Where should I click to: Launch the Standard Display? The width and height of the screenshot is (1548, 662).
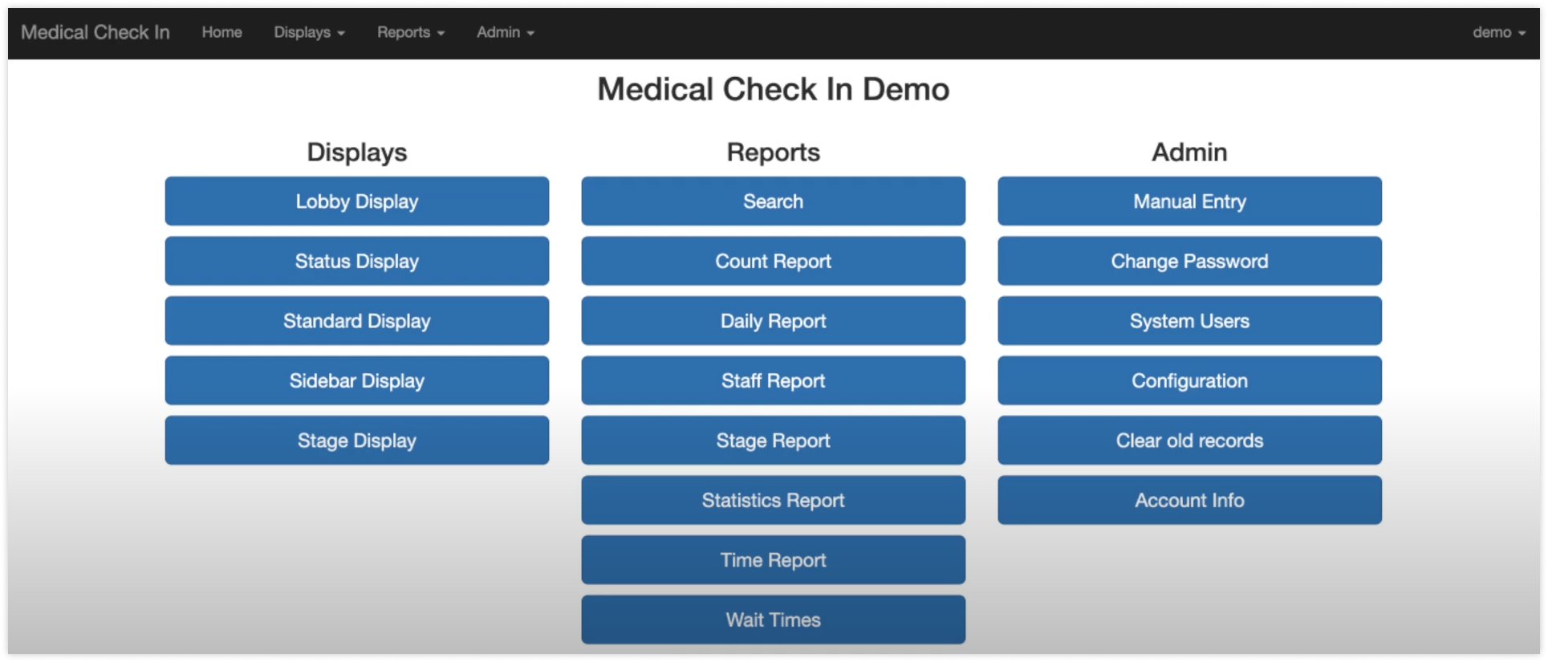coord(357,321)
